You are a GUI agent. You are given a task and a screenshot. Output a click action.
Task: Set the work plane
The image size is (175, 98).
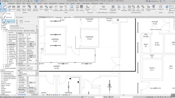point(167,8)
